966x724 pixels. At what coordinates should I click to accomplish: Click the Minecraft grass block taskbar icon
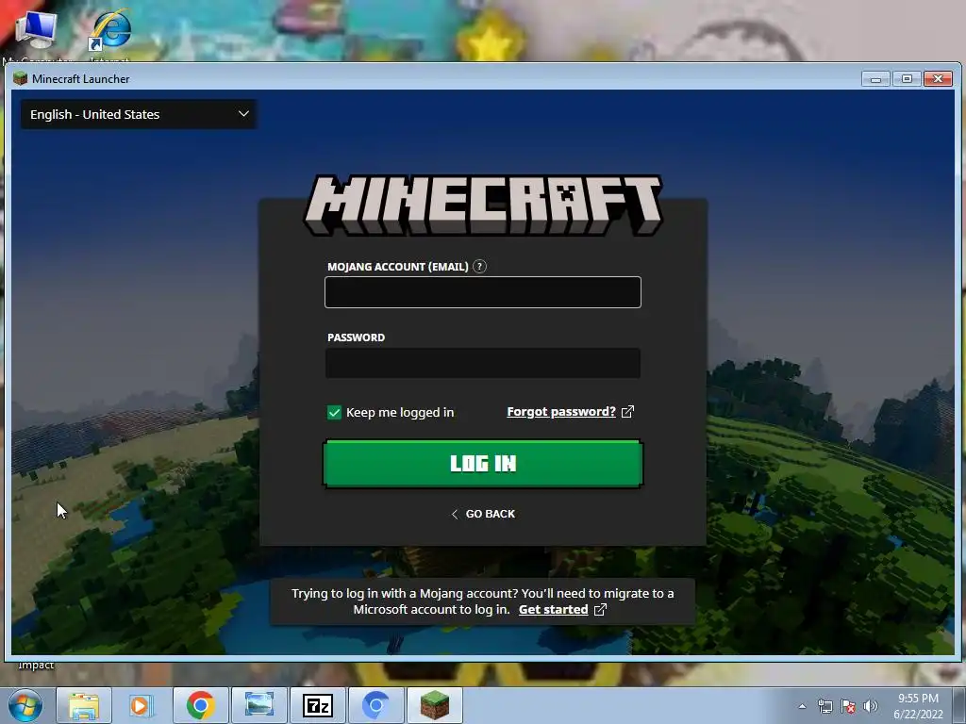click(x=434, y=705)
